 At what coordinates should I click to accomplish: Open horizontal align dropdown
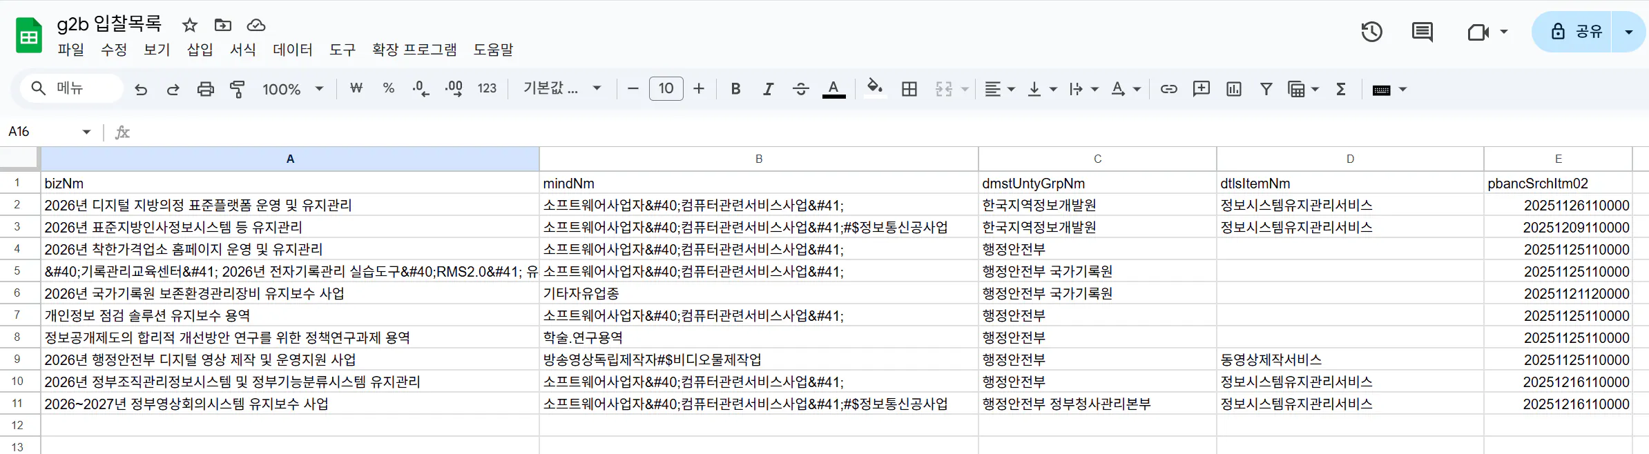click(x=999, y=89)
